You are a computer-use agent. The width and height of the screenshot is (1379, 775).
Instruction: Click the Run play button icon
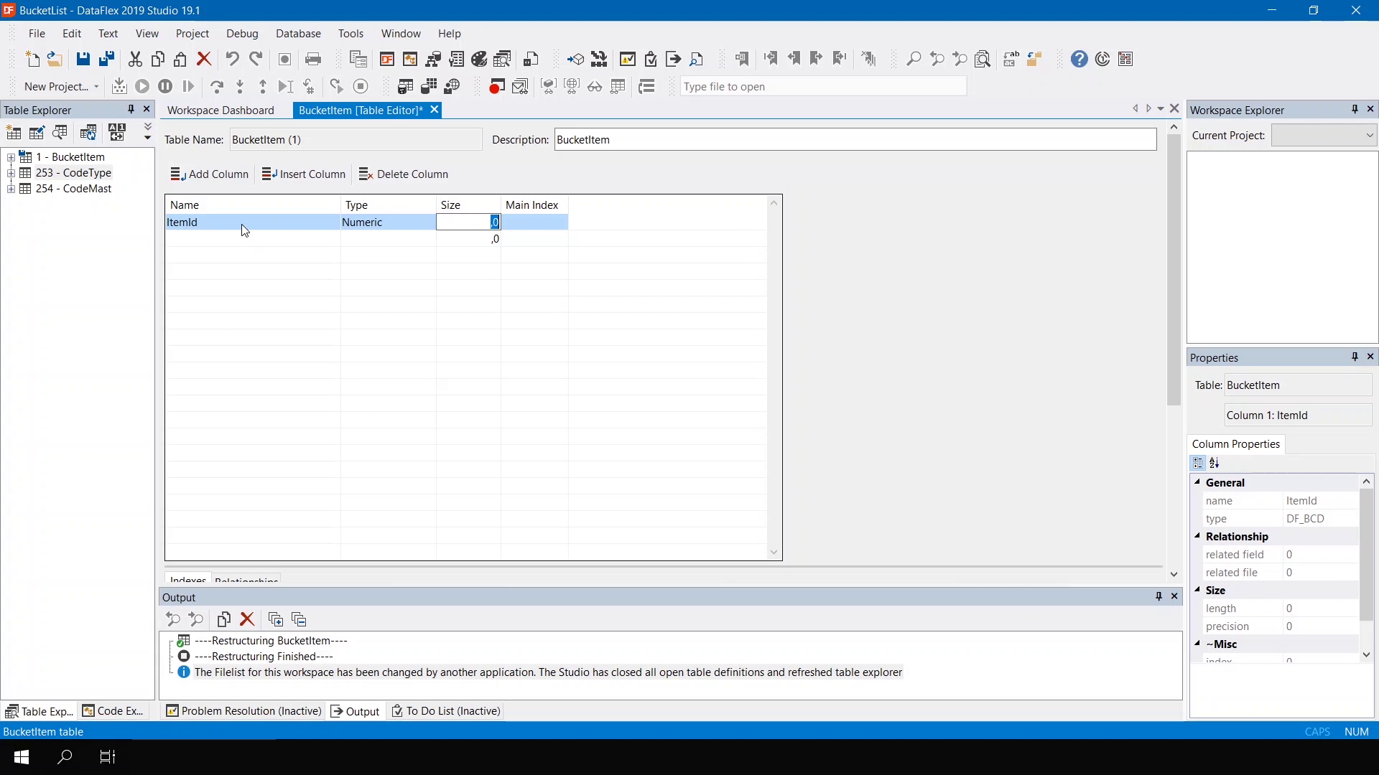coord(142,87)
